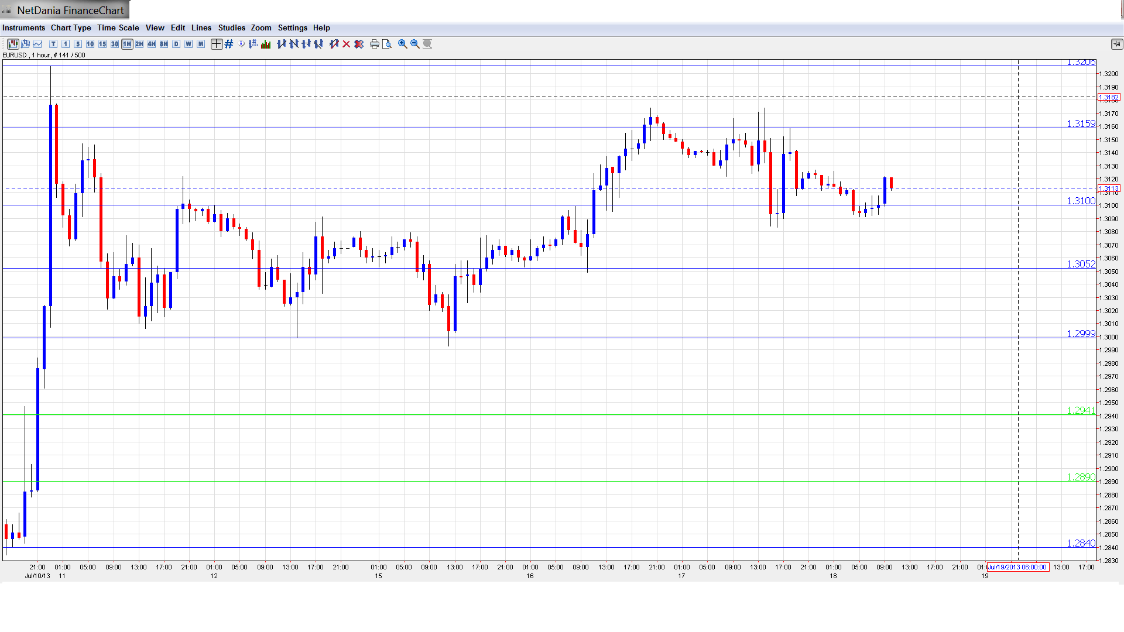Expand the Time Scale menu

(x=118, y=28)
